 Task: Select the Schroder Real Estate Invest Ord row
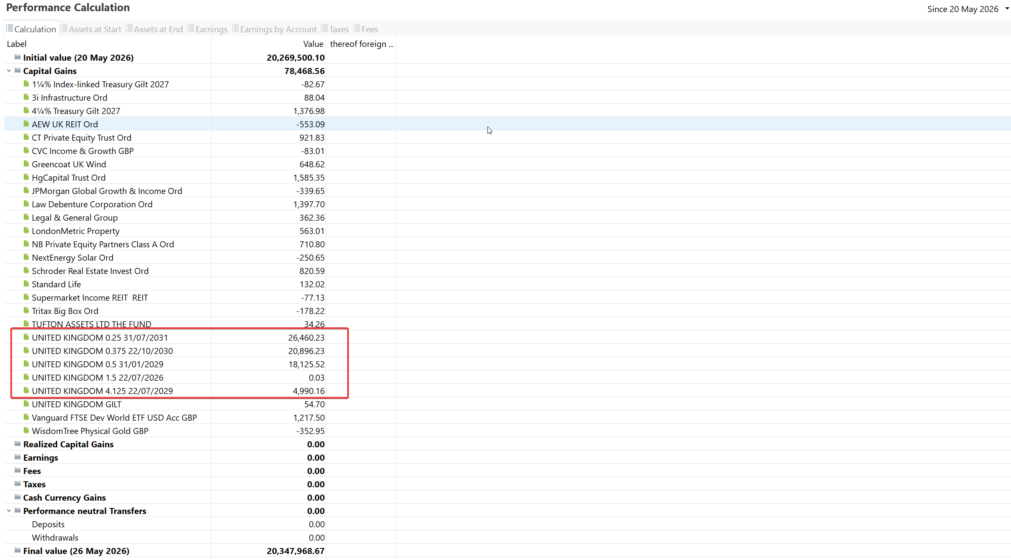click(507, 271)
